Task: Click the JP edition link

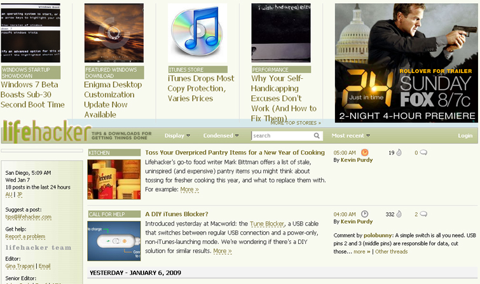Action: coord(20,194)
